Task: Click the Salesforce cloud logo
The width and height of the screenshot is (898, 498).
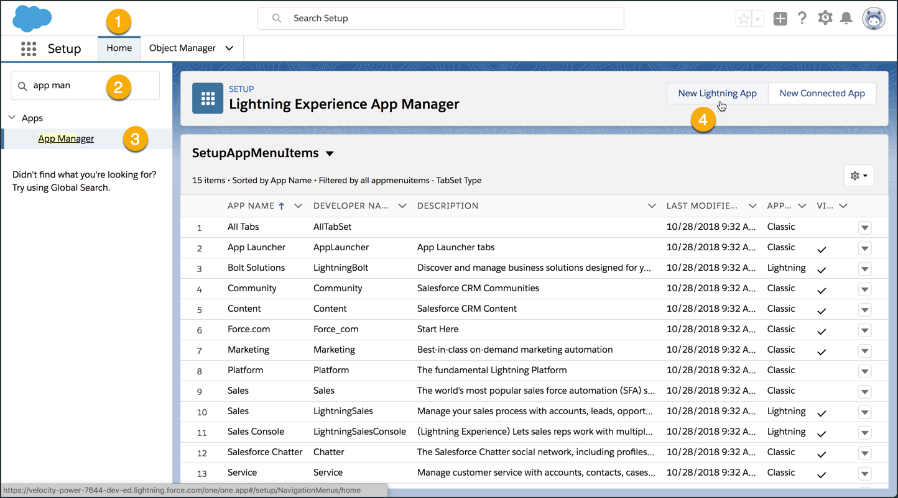Action: tap(32, 18)
